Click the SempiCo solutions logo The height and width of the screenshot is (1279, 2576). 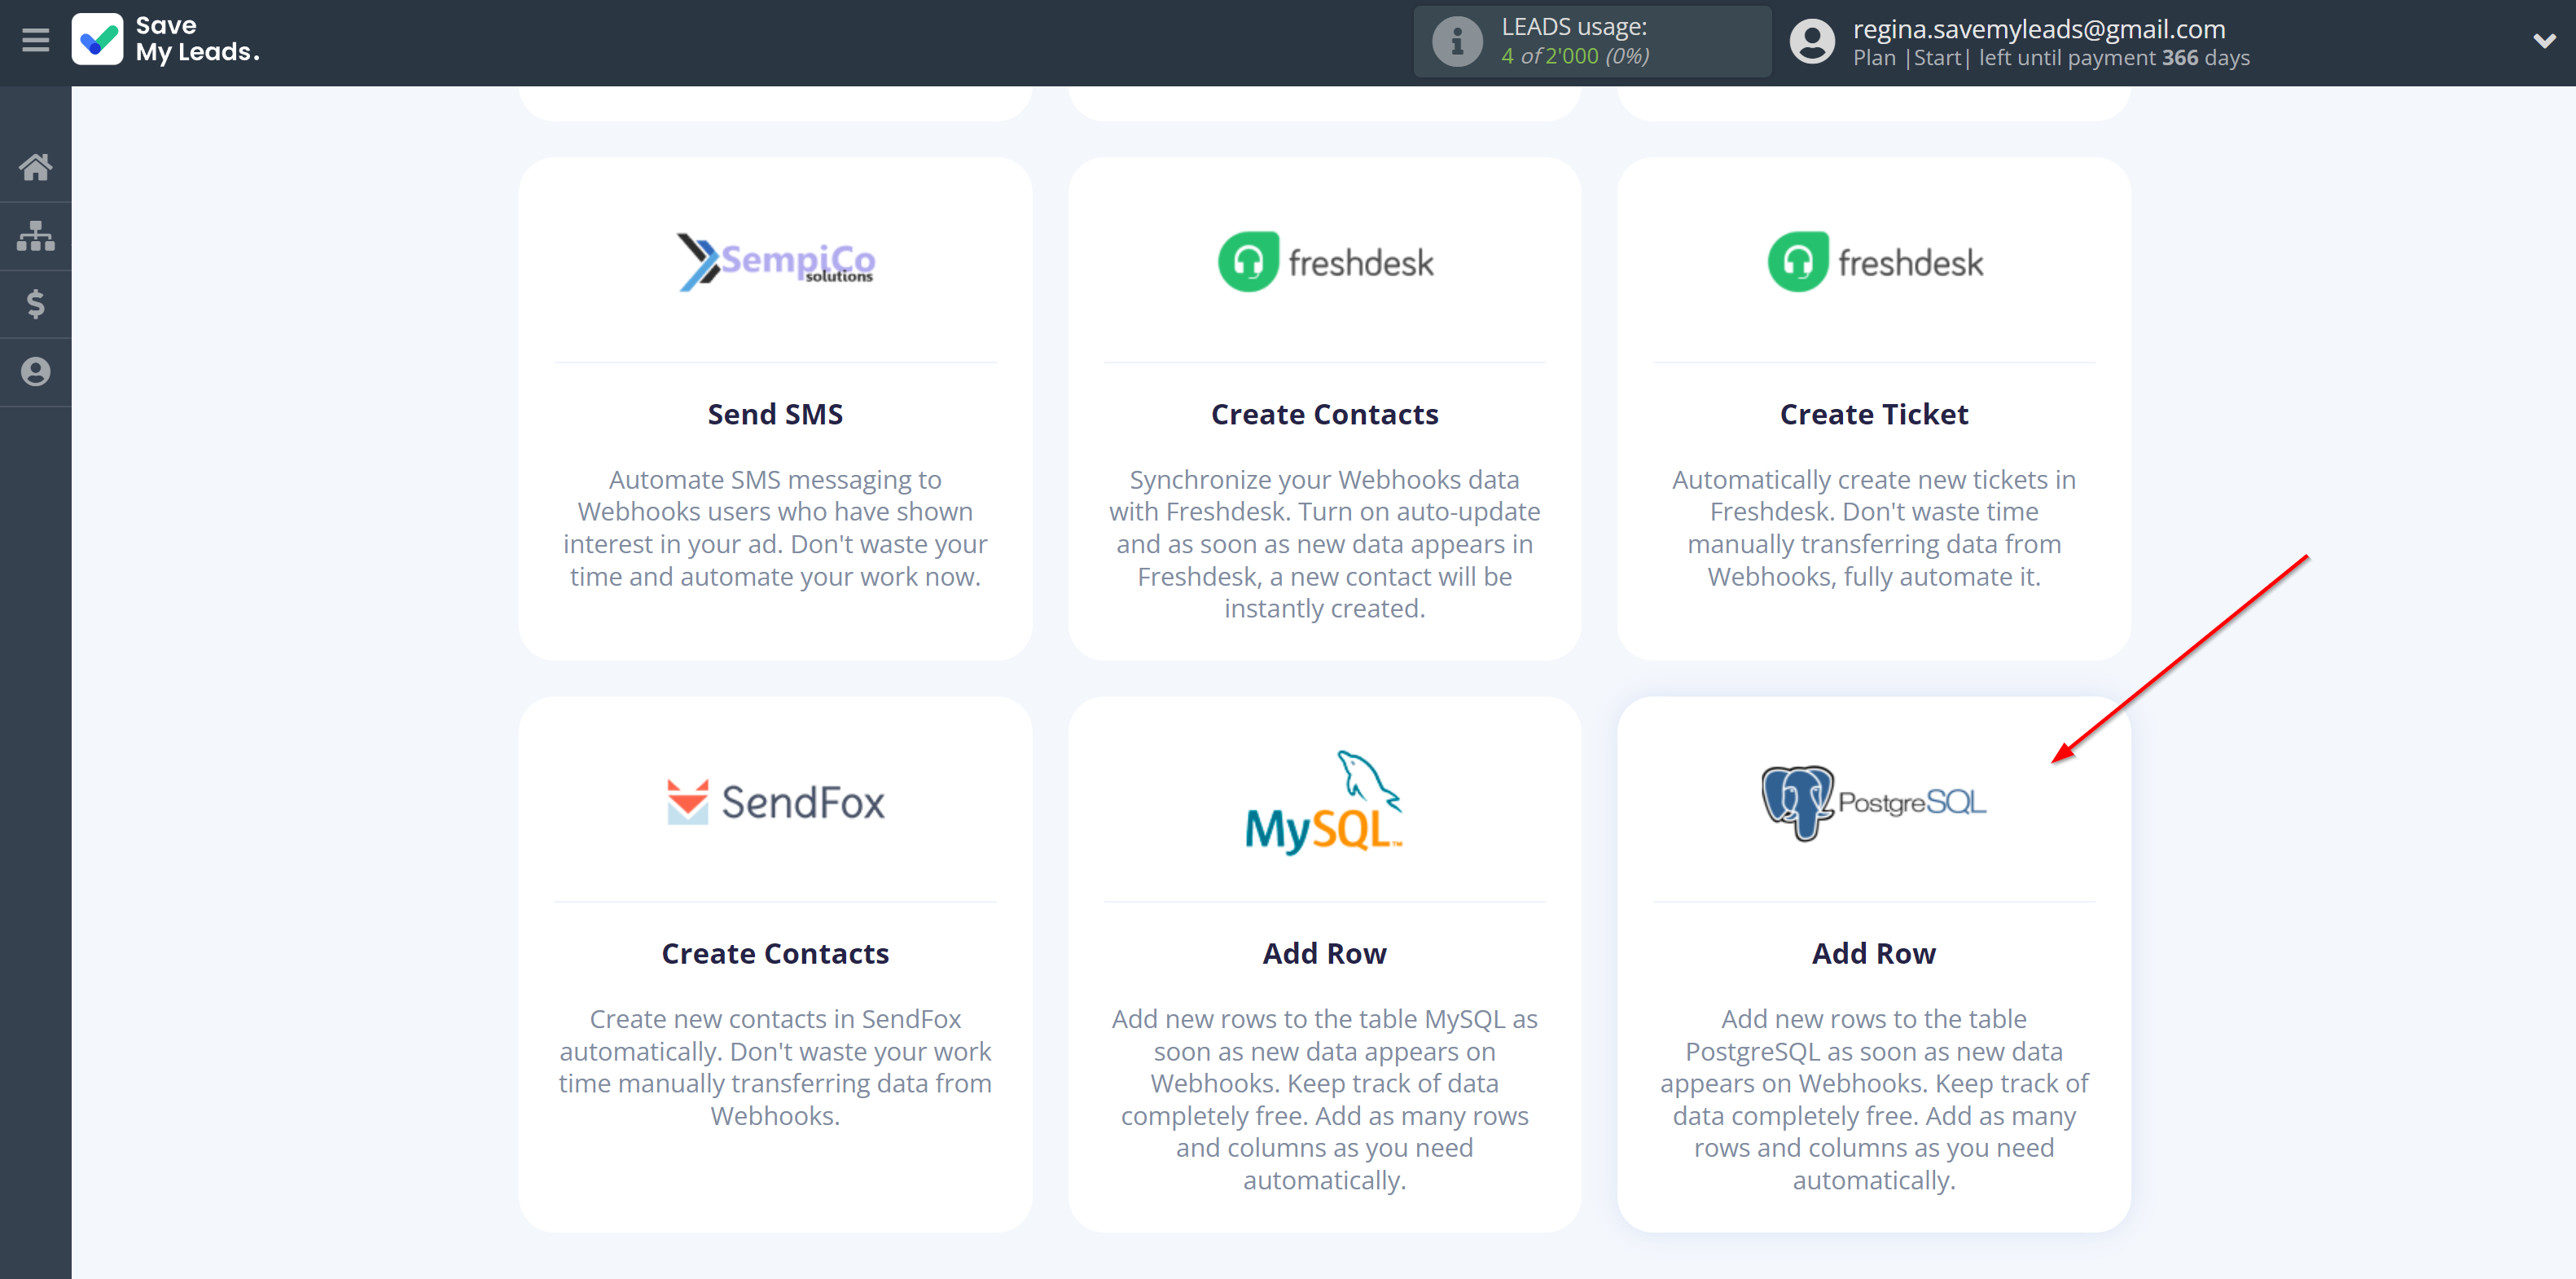click(x=776, y=262)
